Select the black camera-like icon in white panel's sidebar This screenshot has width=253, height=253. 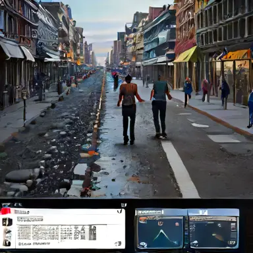point(7,222)
